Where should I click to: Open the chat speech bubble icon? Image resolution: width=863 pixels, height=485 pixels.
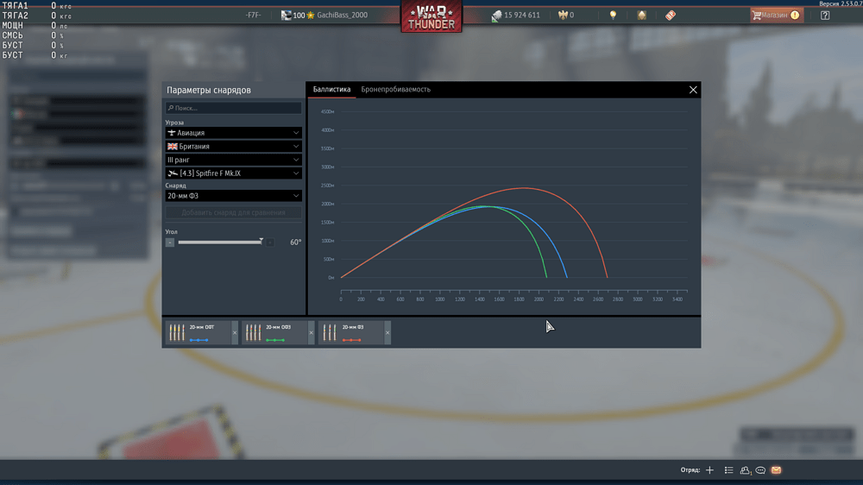coord(760,470)
